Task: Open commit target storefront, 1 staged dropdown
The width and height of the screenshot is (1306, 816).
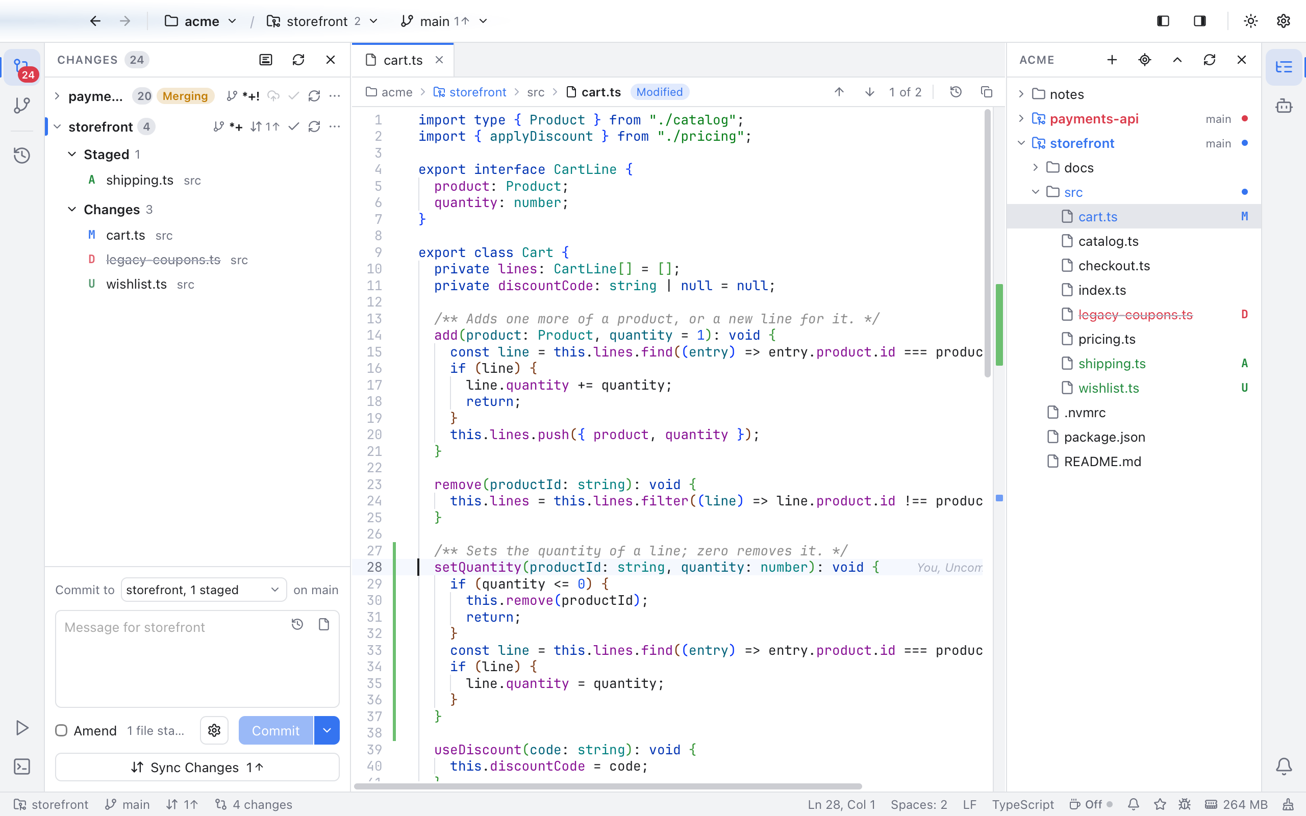Action: 204,590
